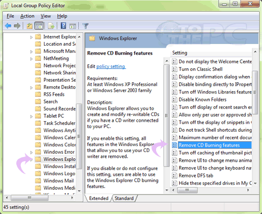Open the View menu

click(x=46, y=16)
